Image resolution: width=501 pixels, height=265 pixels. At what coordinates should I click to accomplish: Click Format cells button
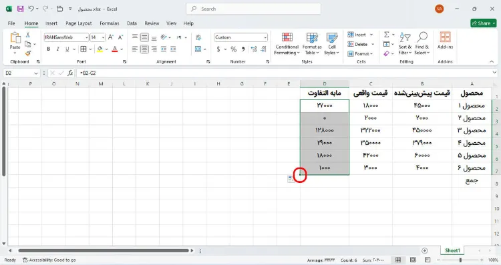click(x=360, y=53)
